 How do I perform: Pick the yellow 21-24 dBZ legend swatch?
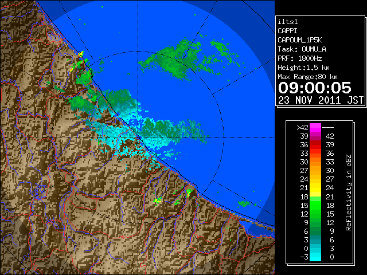(x=315, y=188)
